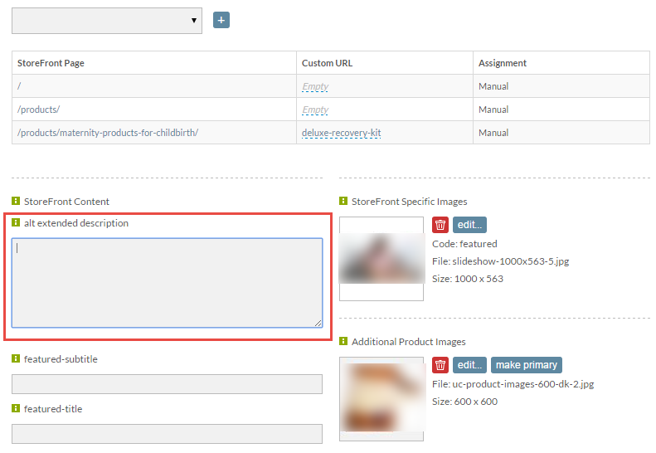Click the plus add button

pyautogui.click(x=221, y=20)
